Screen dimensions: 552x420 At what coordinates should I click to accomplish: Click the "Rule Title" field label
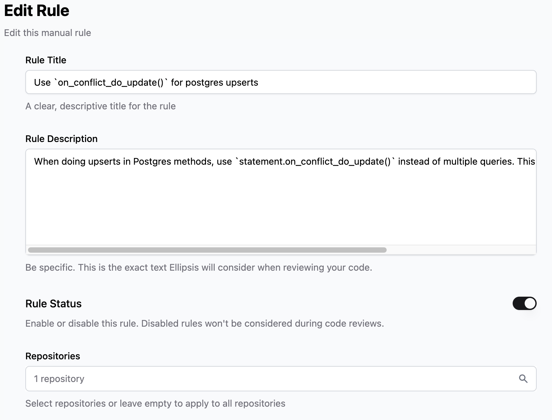click(x=46, y=60)
